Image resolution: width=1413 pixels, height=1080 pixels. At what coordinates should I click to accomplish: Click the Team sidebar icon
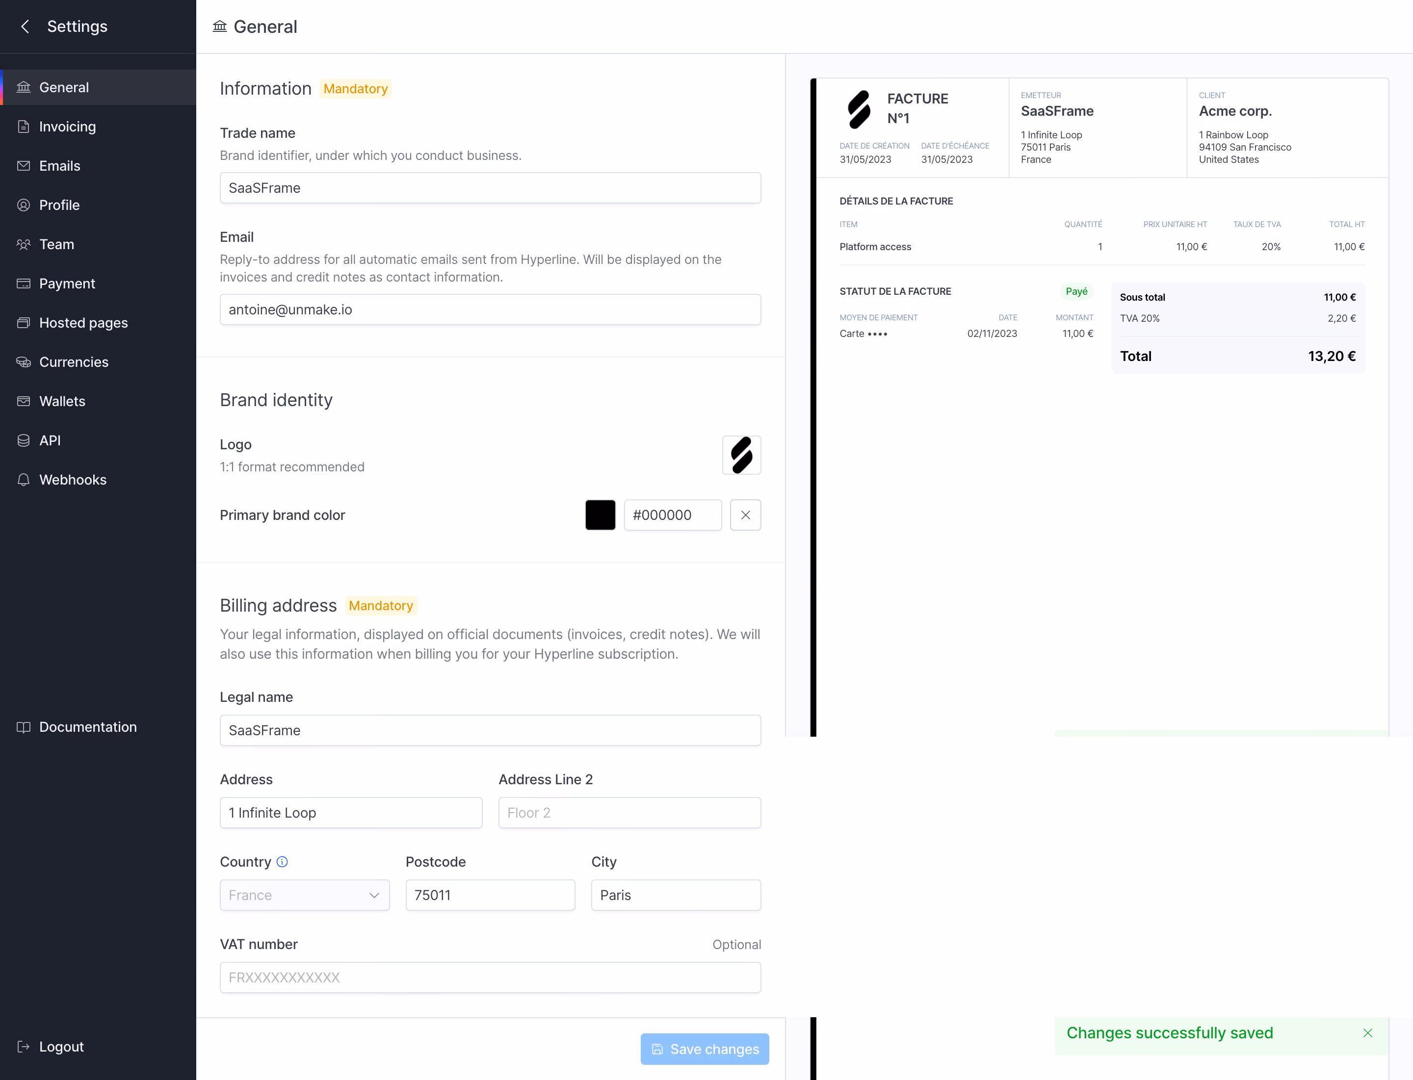pyautogui.click(x=24, y=244)
